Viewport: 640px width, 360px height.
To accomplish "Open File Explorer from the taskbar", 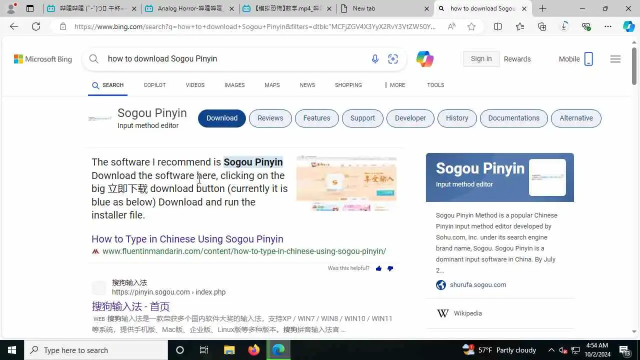I will pos(229,350).
